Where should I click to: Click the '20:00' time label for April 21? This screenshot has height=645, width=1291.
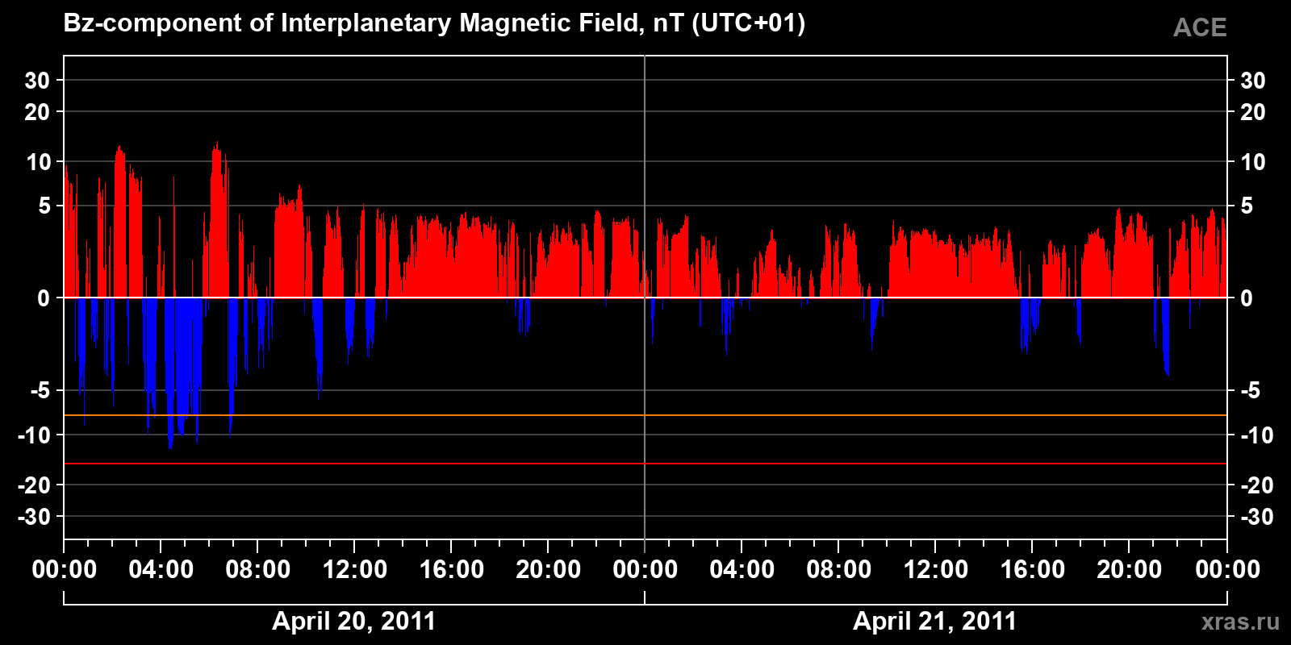tap(1130, 570)
